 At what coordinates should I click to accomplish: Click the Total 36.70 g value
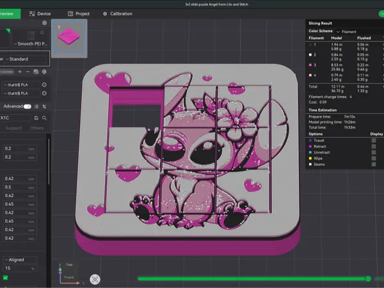(337, 91)
